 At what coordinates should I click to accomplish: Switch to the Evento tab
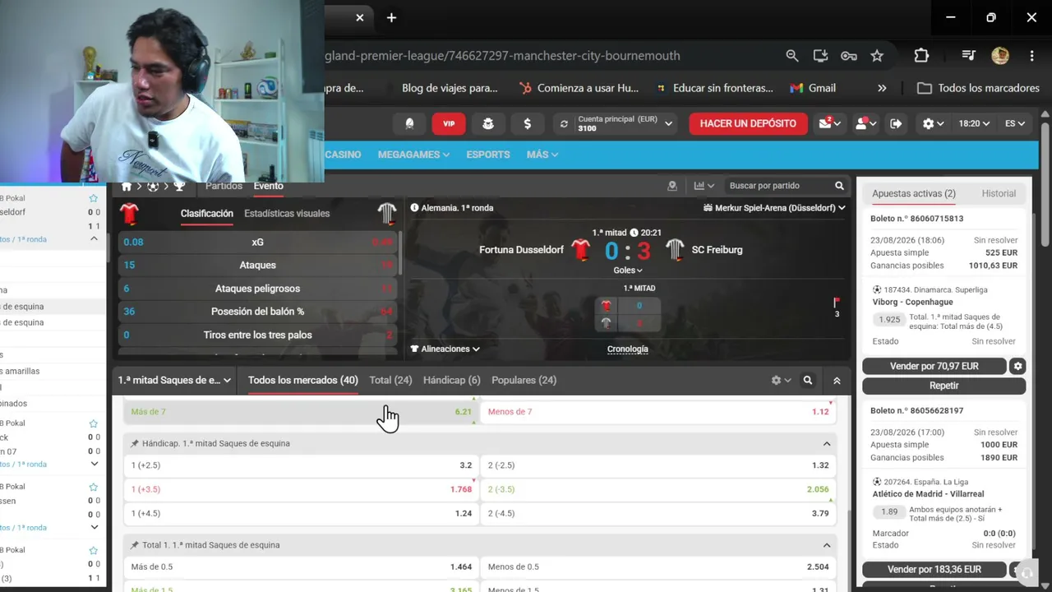click(x=269, y=186)
